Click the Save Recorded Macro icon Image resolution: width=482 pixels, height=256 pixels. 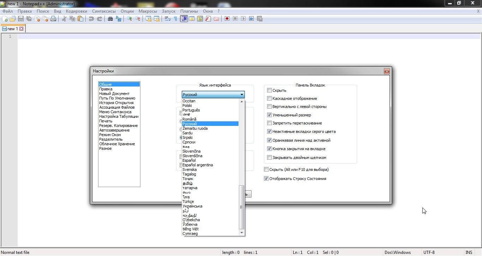pos(260,19)
